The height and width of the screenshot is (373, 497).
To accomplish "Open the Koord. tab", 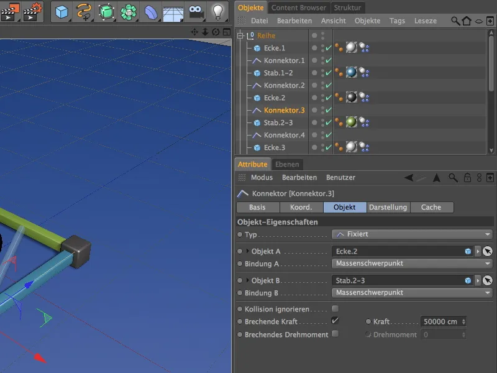I will click(301, 207).
